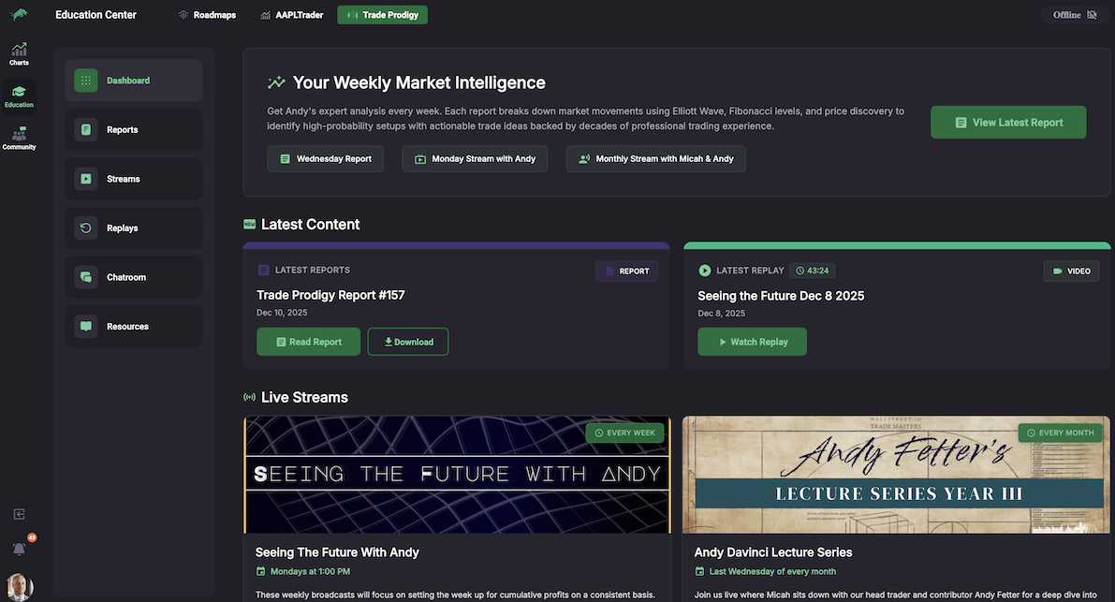Click the View Latest Report button

pyautogui.click(x=1008, y=123)
